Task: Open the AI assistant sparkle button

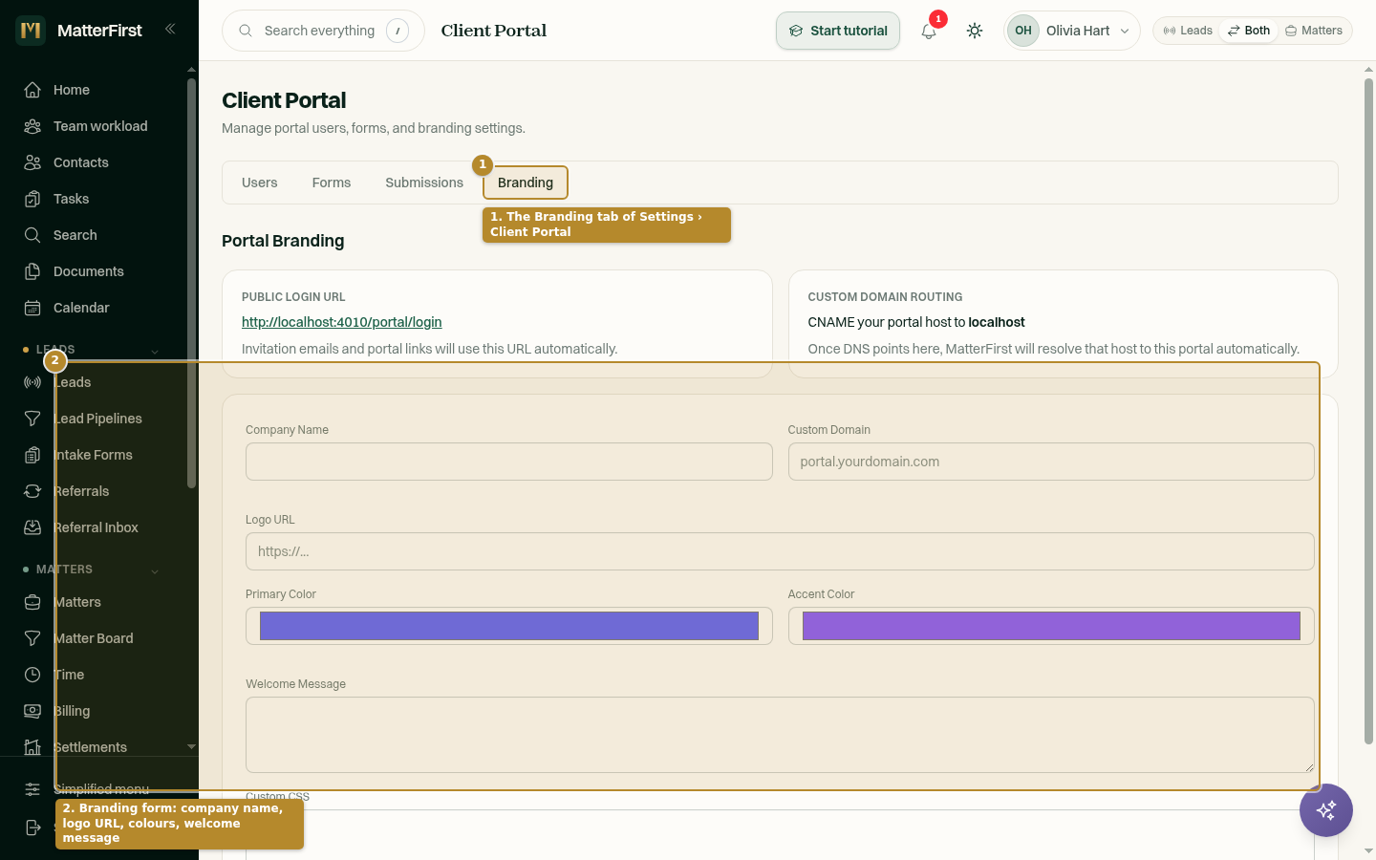Action: [x=1326, y=810]
